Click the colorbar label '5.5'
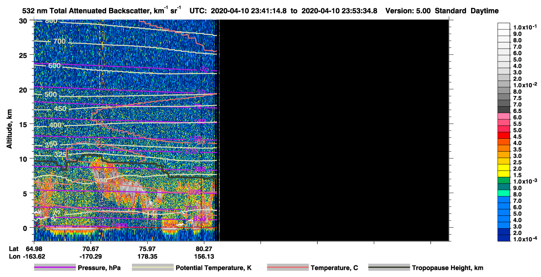 pyautogui.click(x=517, y=123)
